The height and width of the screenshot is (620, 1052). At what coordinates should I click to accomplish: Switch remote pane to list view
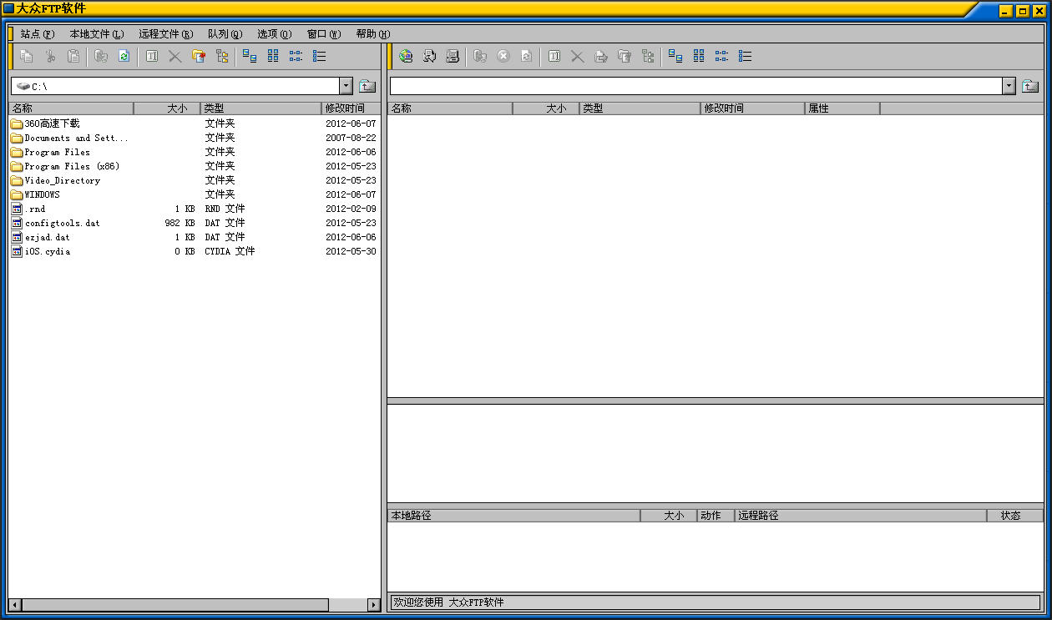click(x=722, y=56)
